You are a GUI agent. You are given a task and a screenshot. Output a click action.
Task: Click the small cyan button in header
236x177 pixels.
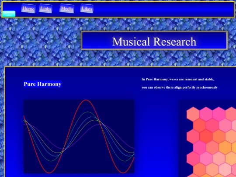click(x=9, y=14)
